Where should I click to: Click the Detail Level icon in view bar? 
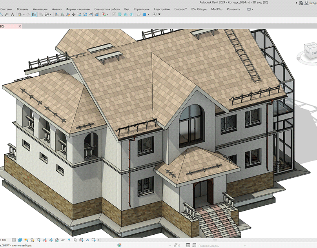click(x=13, y=240)
